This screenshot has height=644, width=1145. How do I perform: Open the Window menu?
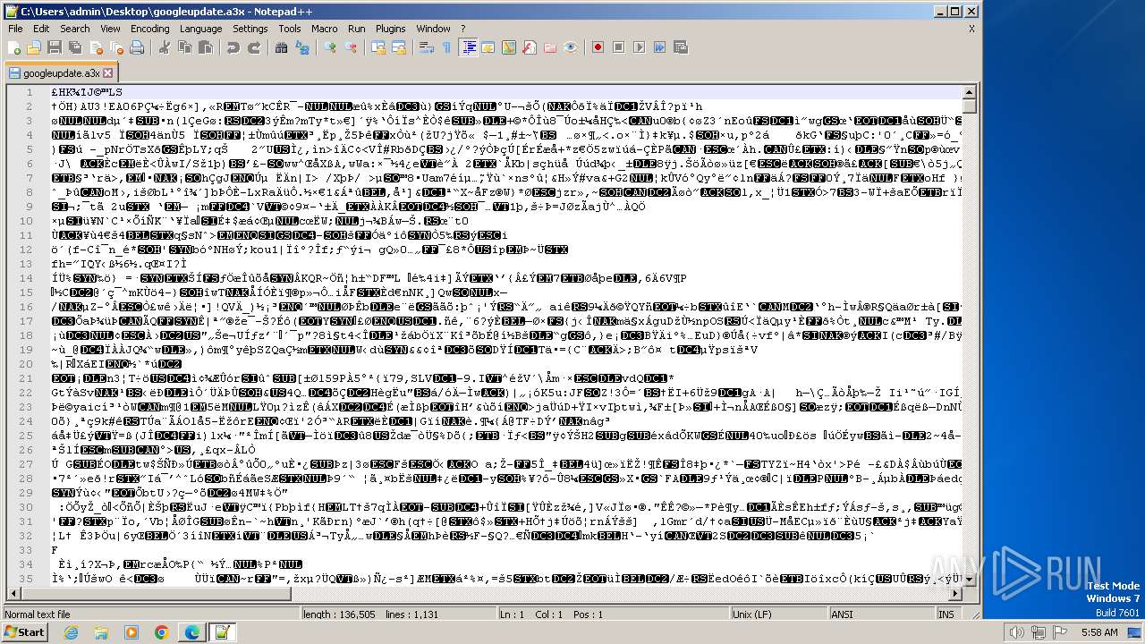434,29
